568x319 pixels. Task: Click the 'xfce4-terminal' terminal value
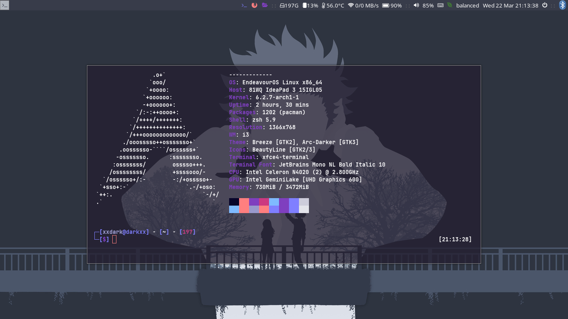286,157
